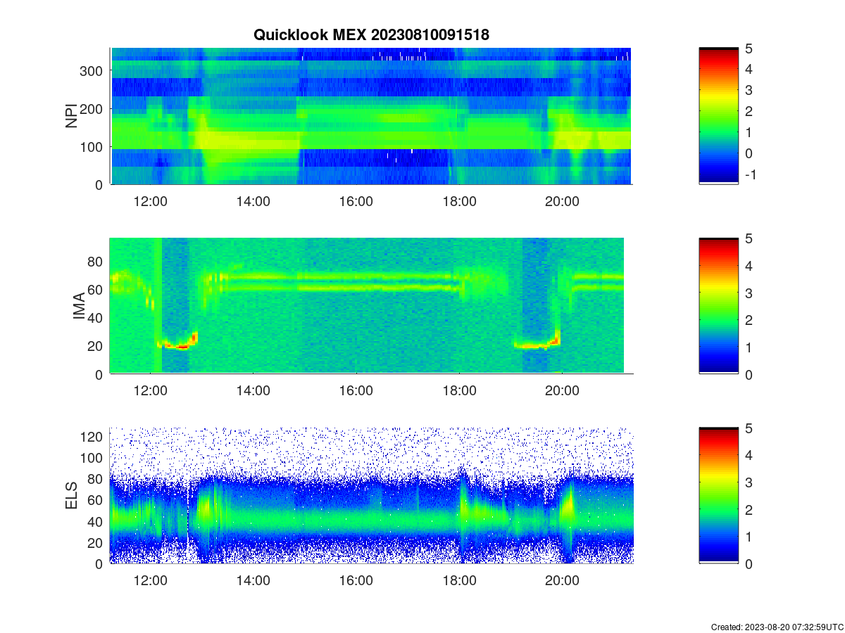This screenshot has height=633, width=845.
Task: Click the 20:00 tick under NPI plot
Action: coord(562,201)
